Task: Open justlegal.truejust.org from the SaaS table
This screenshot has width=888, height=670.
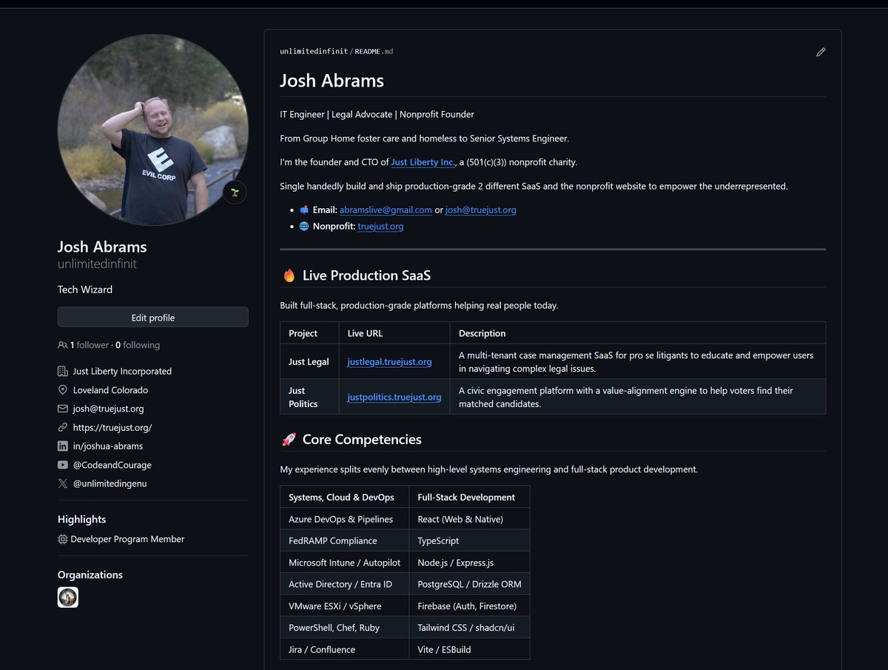Action: click(389, 364)
